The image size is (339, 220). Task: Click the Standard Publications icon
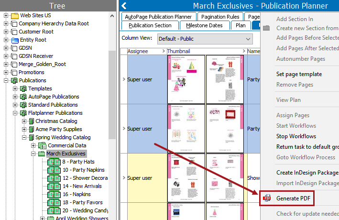(23, 105)
